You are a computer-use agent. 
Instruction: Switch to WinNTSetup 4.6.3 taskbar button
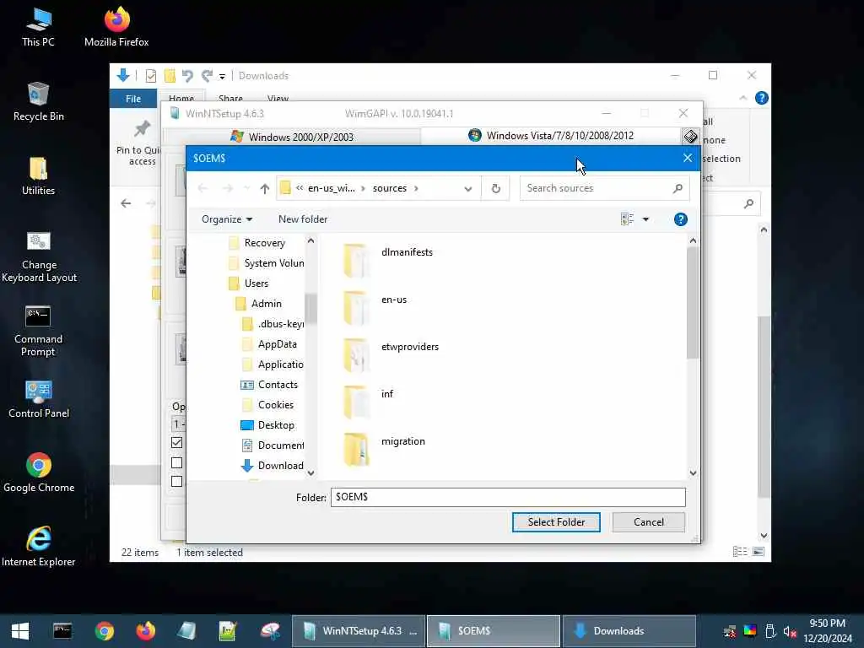point(359,631)
